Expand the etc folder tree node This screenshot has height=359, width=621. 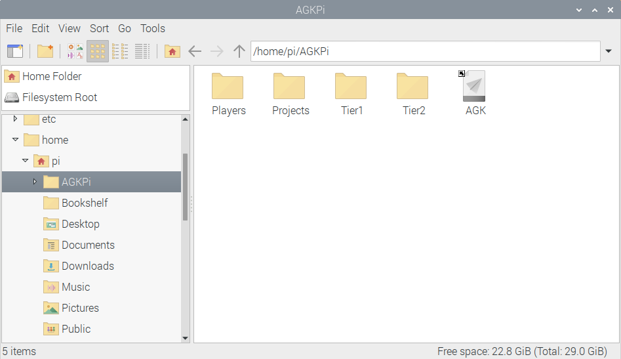pos(15,119)
